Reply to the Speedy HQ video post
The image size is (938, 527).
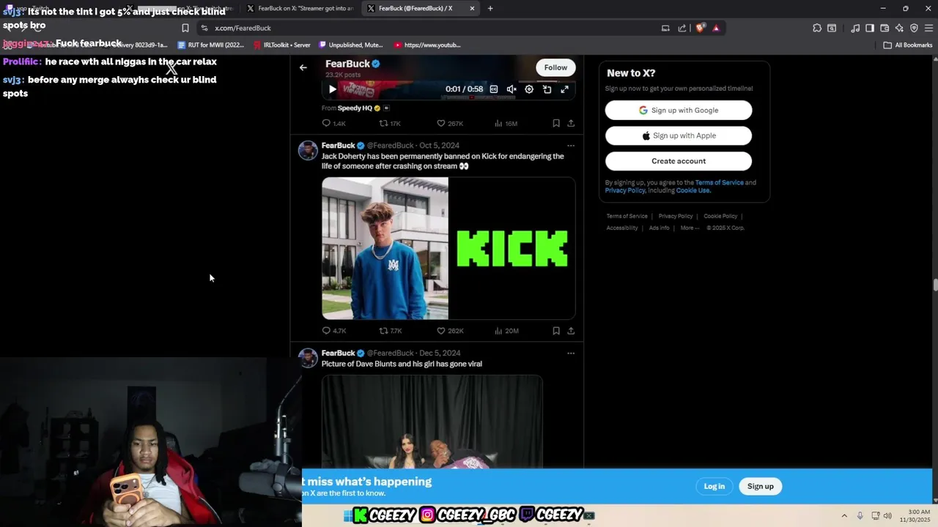[333, 124]
